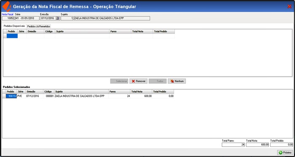
Task: Sort available orders by Pedido column
Action: [x=12, y=32]
